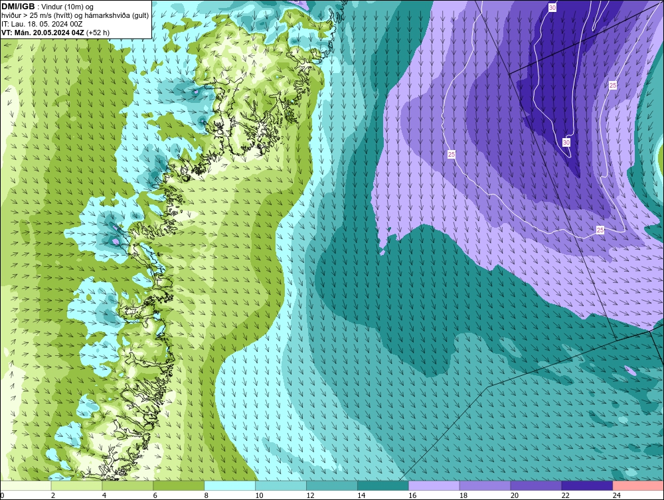Click the legend scale number '0'

click(x=2, y=495)
